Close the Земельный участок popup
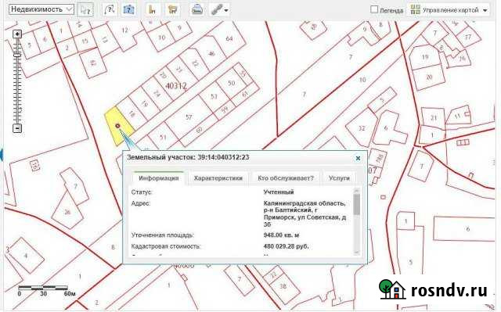The image size is (501, 312). [x=358, y=158]
